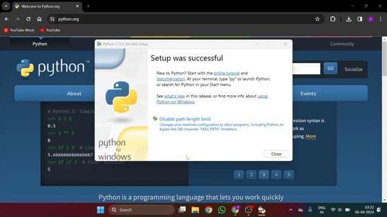
Task: Select the Community top navigation tab
Action: click(x=342, y=44)
